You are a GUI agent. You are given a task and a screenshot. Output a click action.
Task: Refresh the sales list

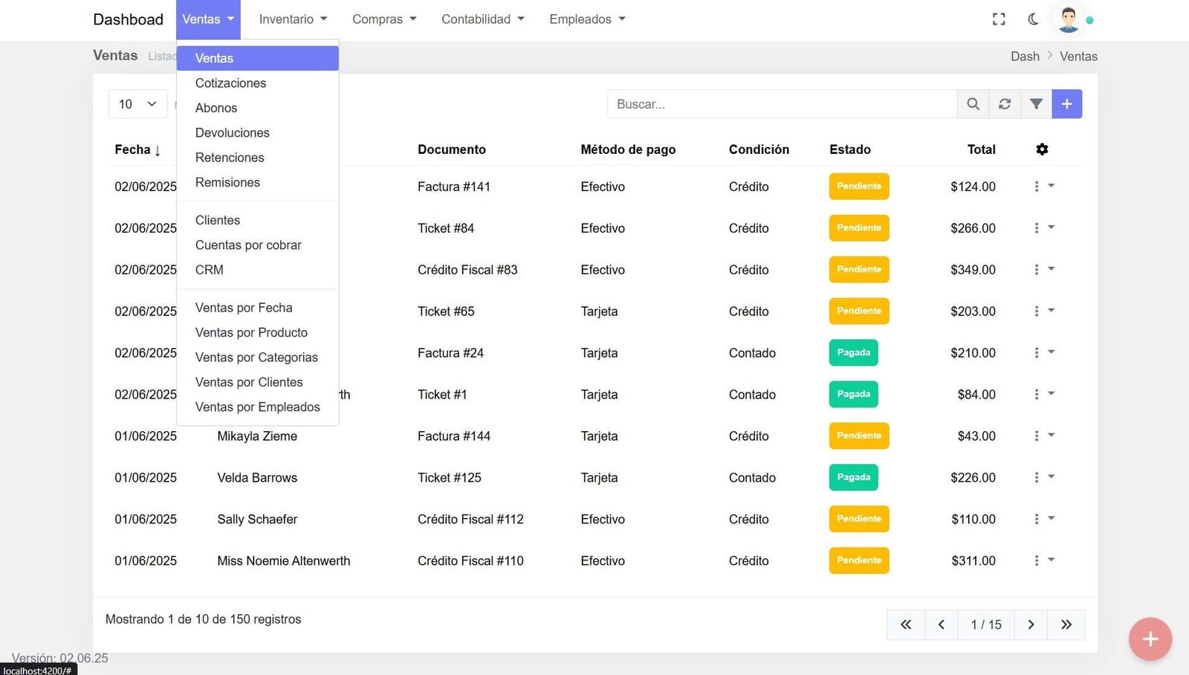pos(1005,104)
